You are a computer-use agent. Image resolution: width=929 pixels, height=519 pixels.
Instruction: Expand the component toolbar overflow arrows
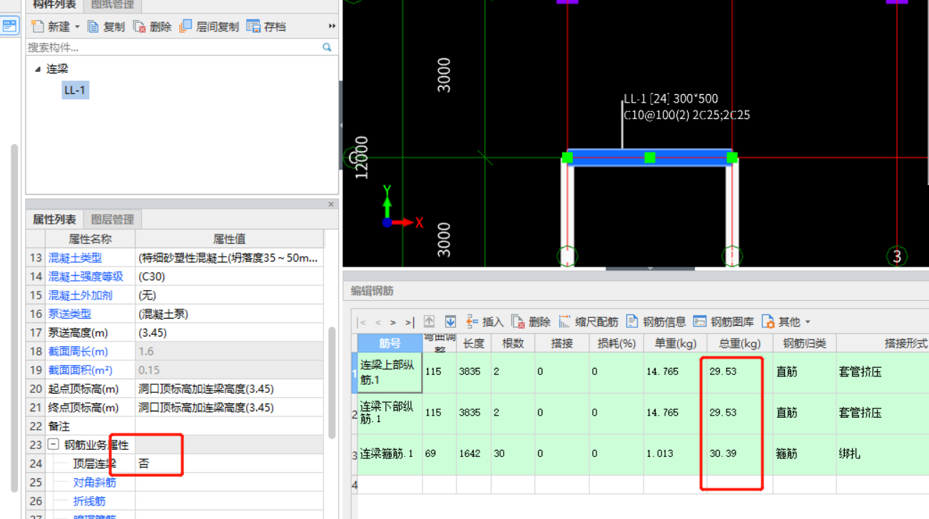(x=332, y=26)
